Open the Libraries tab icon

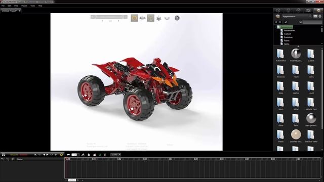[x=318, y=11]
